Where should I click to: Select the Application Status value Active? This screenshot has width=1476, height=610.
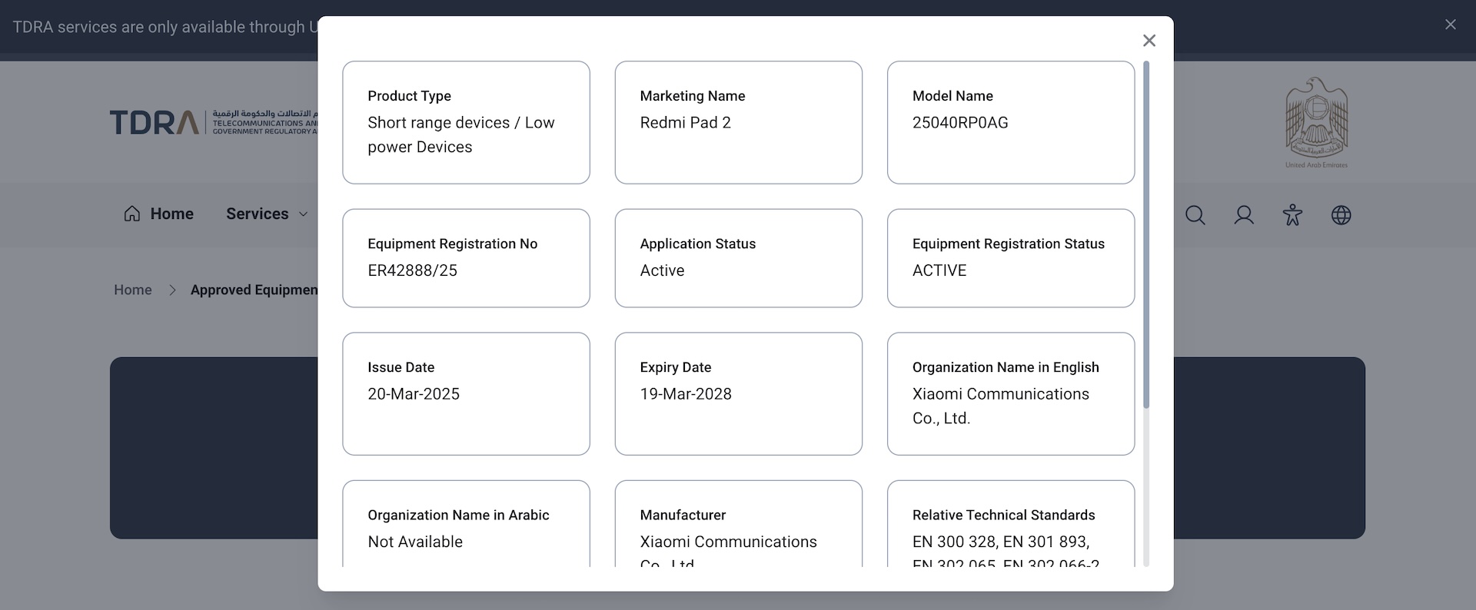[662, 270]
